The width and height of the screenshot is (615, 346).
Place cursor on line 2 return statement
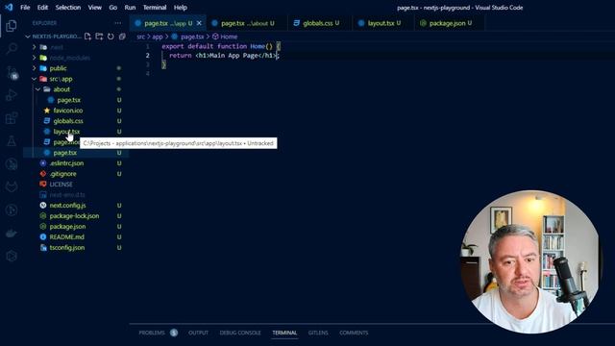[224, 56]
